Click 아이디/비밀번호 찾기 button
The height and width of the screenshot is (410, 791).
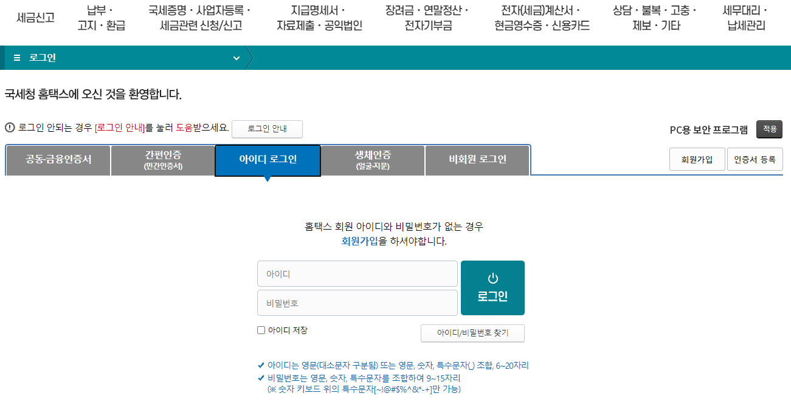[472, 333]
